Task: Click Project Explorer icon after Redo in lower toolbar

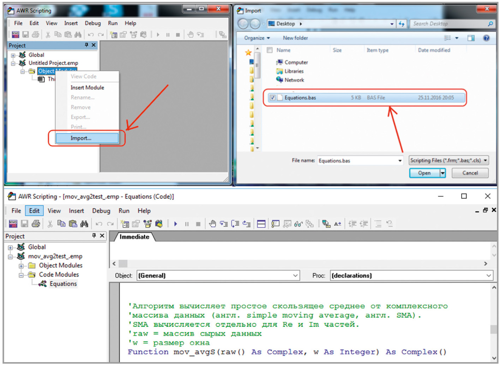Action: [125, 224]
